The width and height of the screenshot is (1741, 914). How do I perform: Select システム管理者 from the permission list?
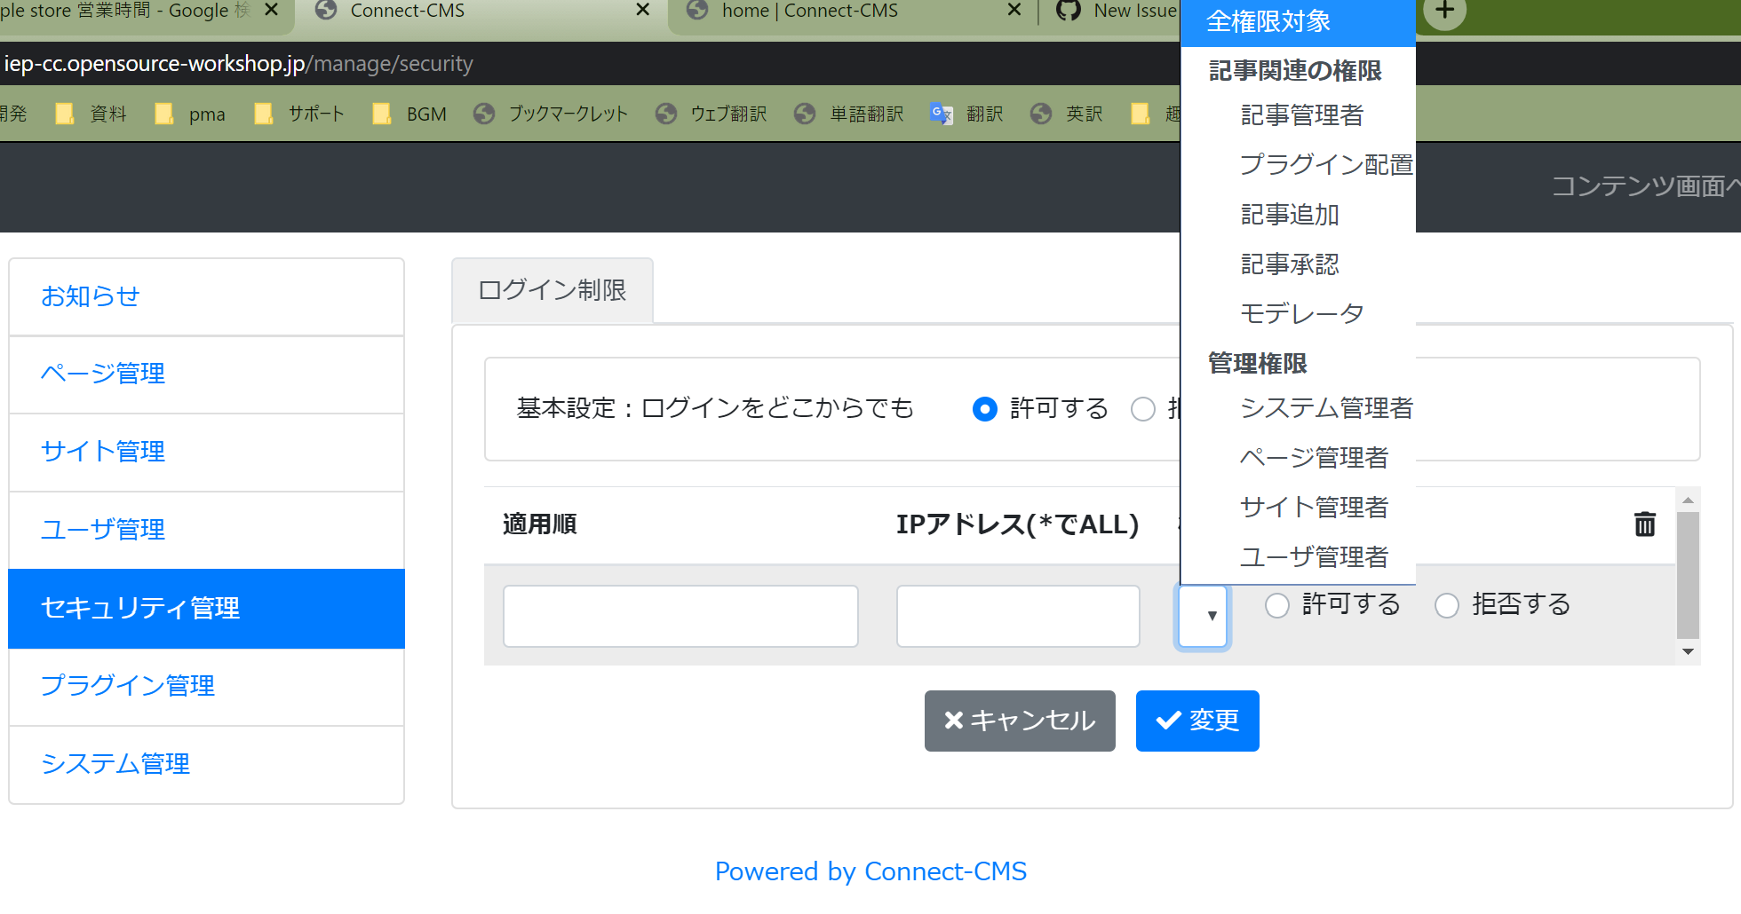pos(1327,408)
